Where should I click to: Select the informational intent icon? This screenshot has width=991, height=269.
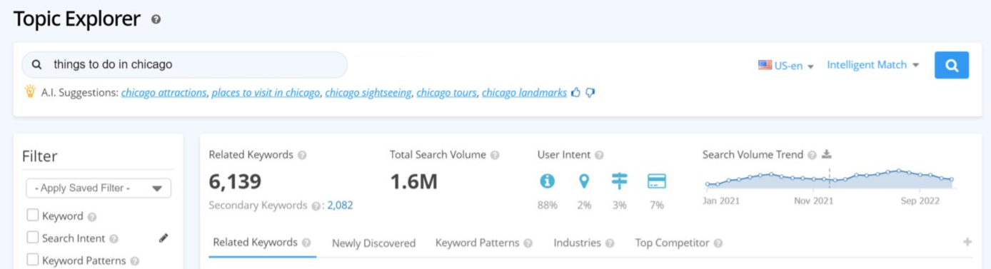click(x=548, y=181)
